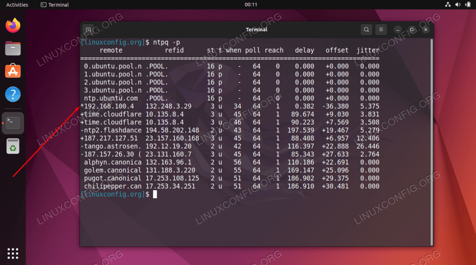Screen dimensions: 476x265
Task: Click the jitter value '12.406'
Action: (x=368, y=138)
